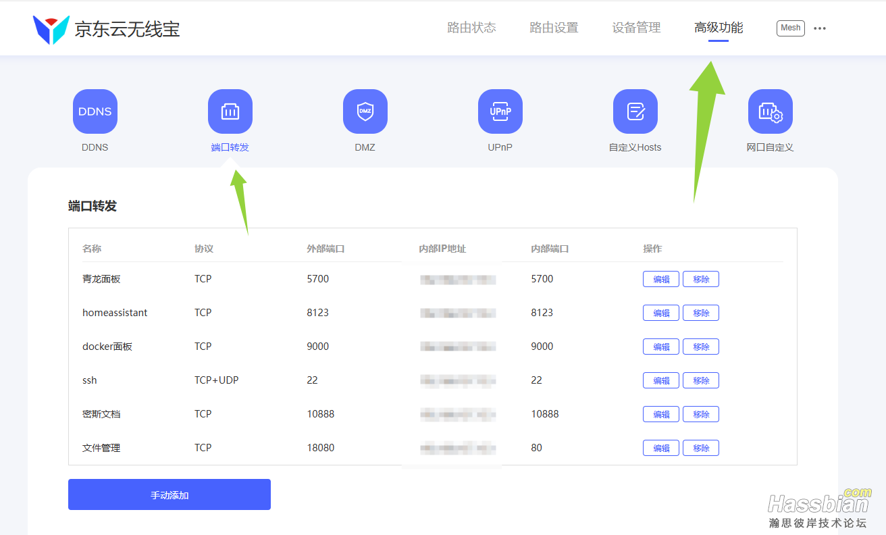Remove the ssh port forwarding rule
Viewport: 886px width, 535px height.
click(701, 380)
